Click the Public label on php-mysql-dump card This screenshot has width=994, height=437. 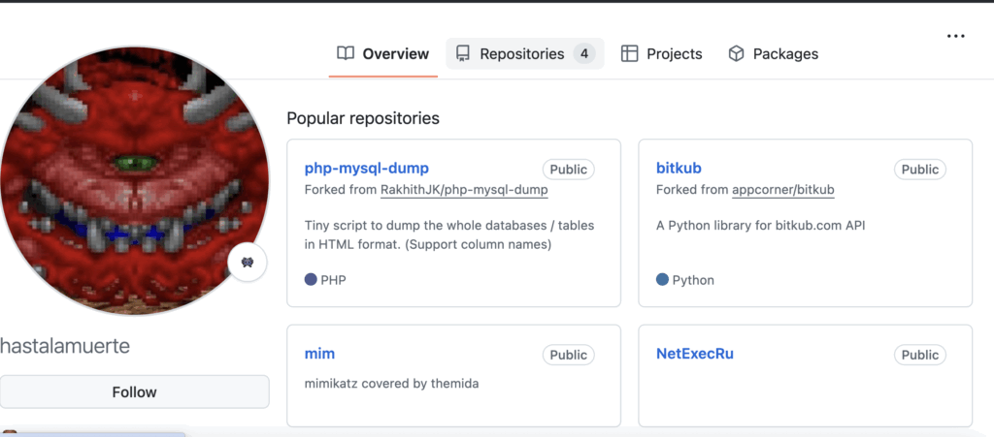pyautogui.click(x=568, y=170)
